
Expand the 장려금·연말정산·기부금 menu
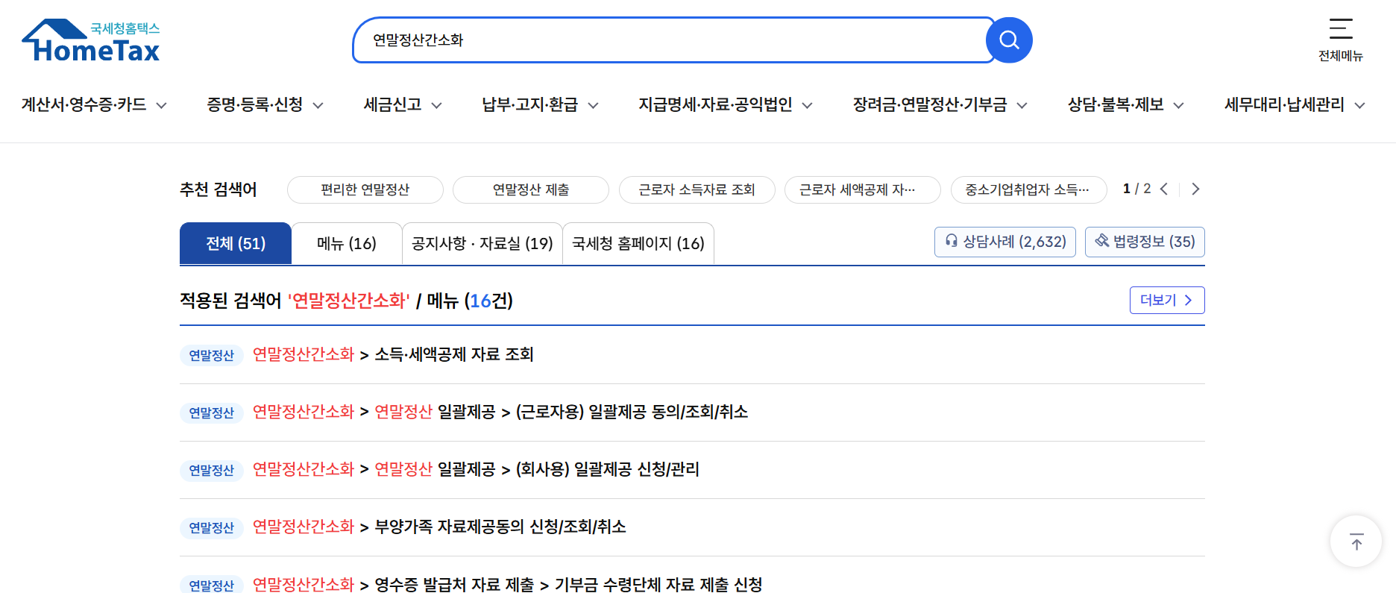[940, 105]
